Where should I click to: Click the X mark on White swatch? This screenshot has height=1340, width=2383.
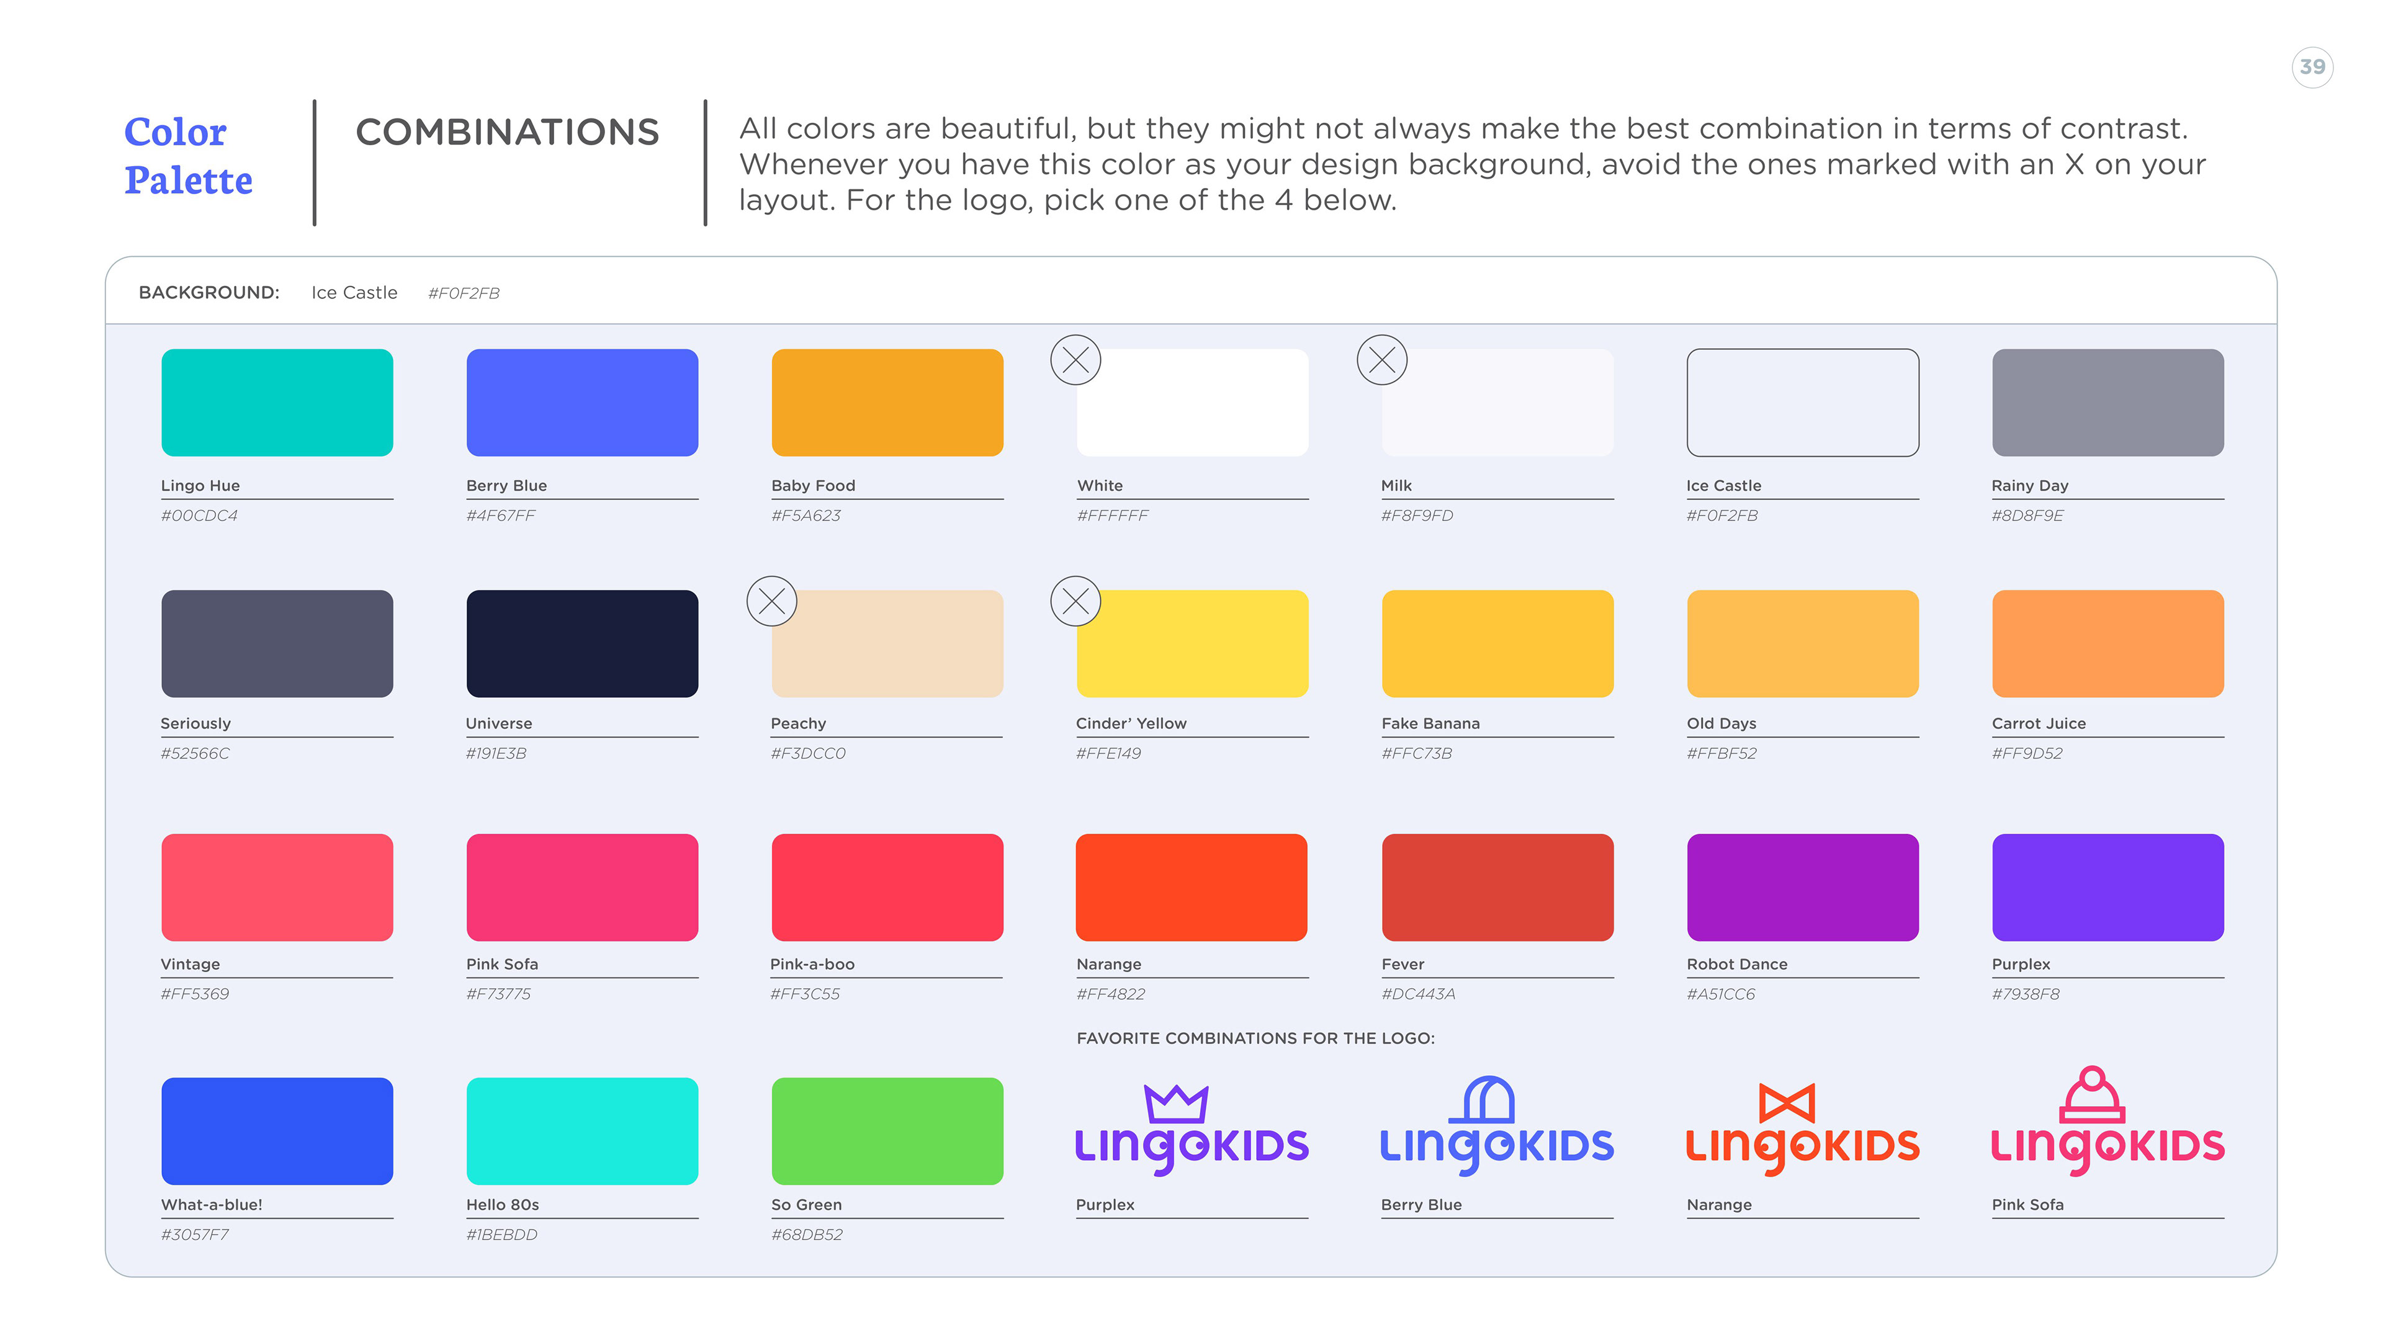pyautogui.click(x=1075, y=360)
